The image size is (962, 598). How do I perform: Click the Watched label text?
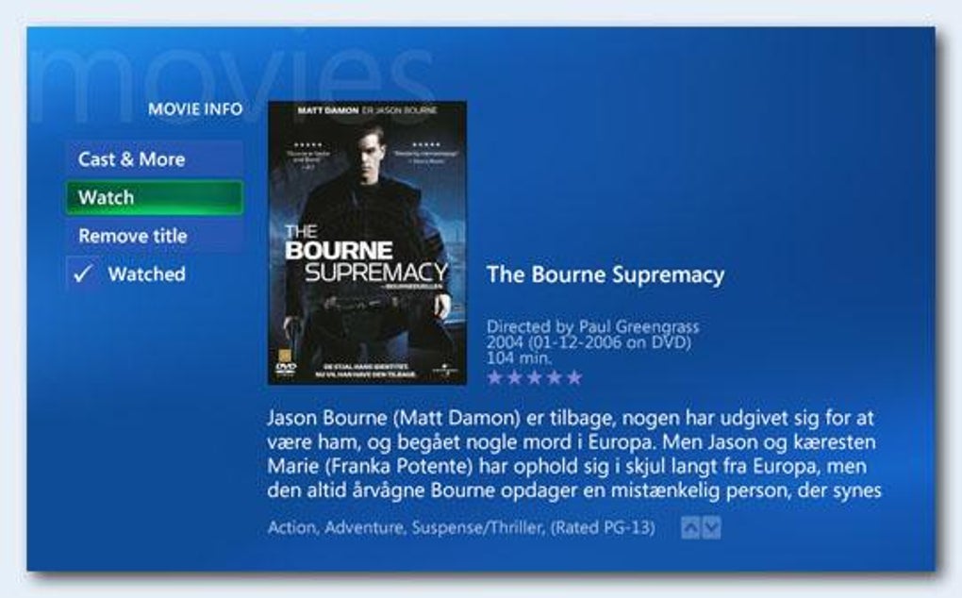[146, 274]
